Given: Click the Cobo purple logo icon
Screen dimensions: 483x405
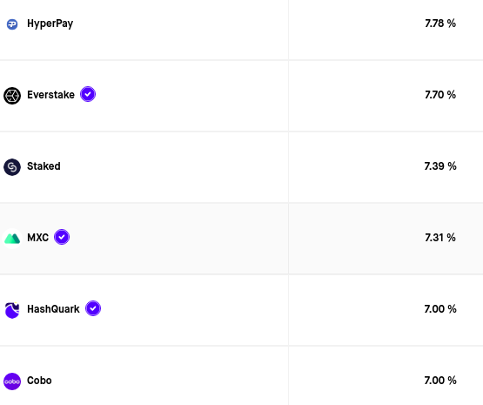Looking at the screenshot, I should pyautogui.click(x=12, y=381).
